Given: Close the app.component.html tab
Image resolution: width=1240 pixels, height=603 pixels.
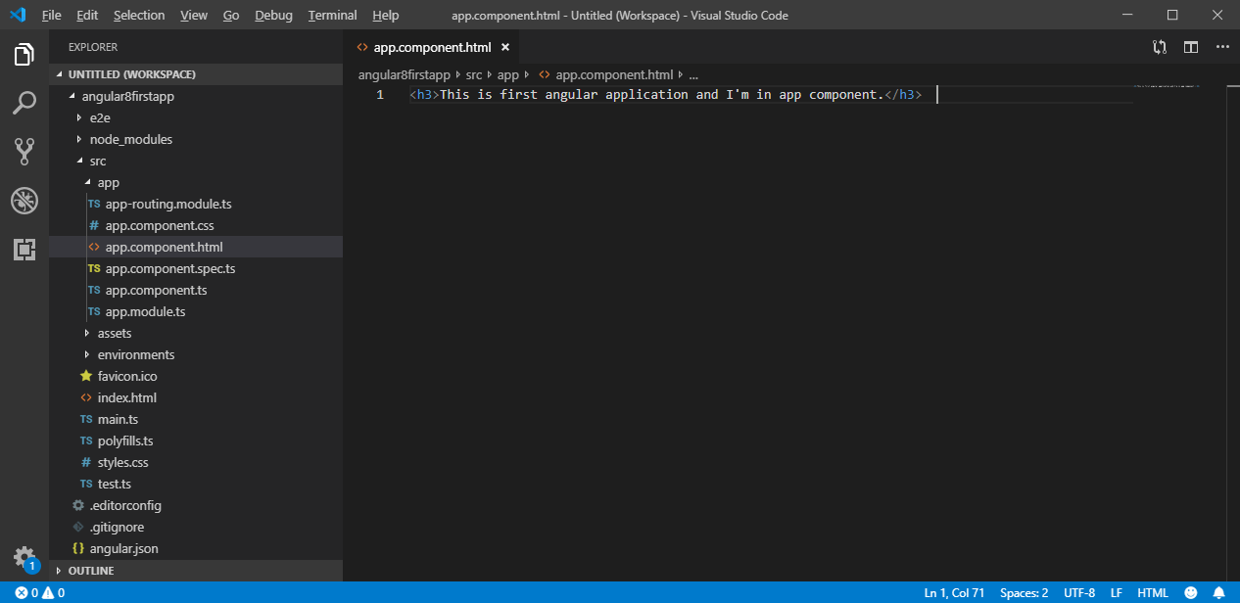Looking at the screenshot, I should click(505, 47).
